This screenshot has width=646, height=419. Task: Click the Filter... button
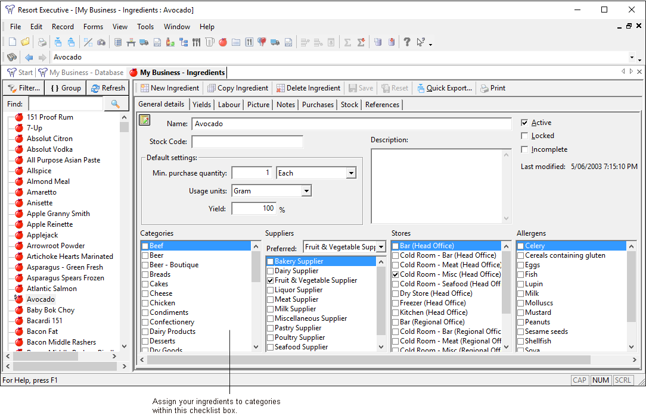click(24, 88)
